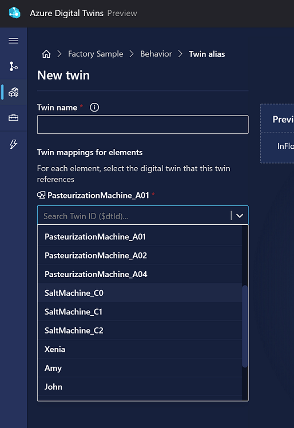The image size is (294, 428).
Task: Navigate to Factory Sample breadcrumb
Action: (96, 54)
